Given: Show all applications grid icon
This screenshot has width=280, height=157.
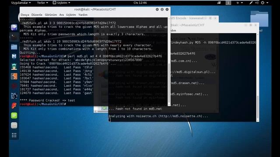Looking at the screenshot, I should click(14, 135).
